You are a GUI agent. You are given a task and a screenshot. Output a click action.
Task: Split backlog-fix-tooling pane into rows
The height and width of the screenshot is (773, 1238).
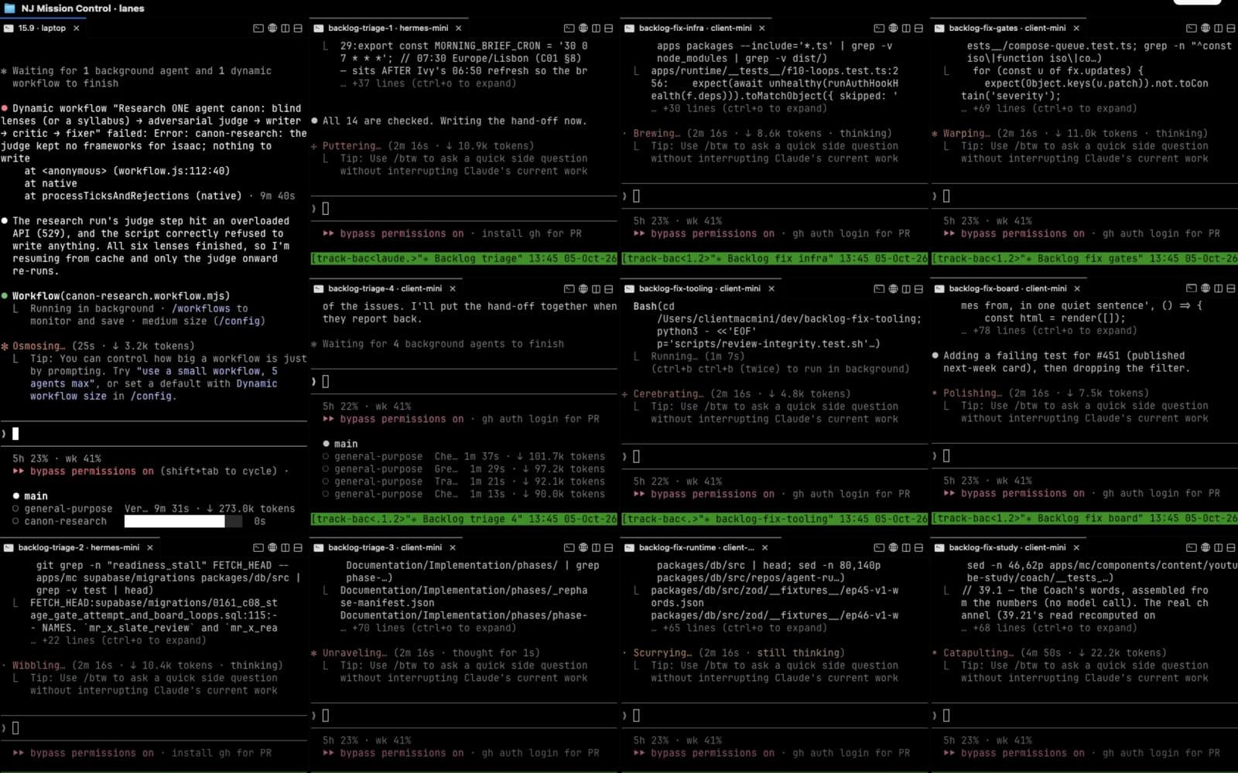click(918, 288)
